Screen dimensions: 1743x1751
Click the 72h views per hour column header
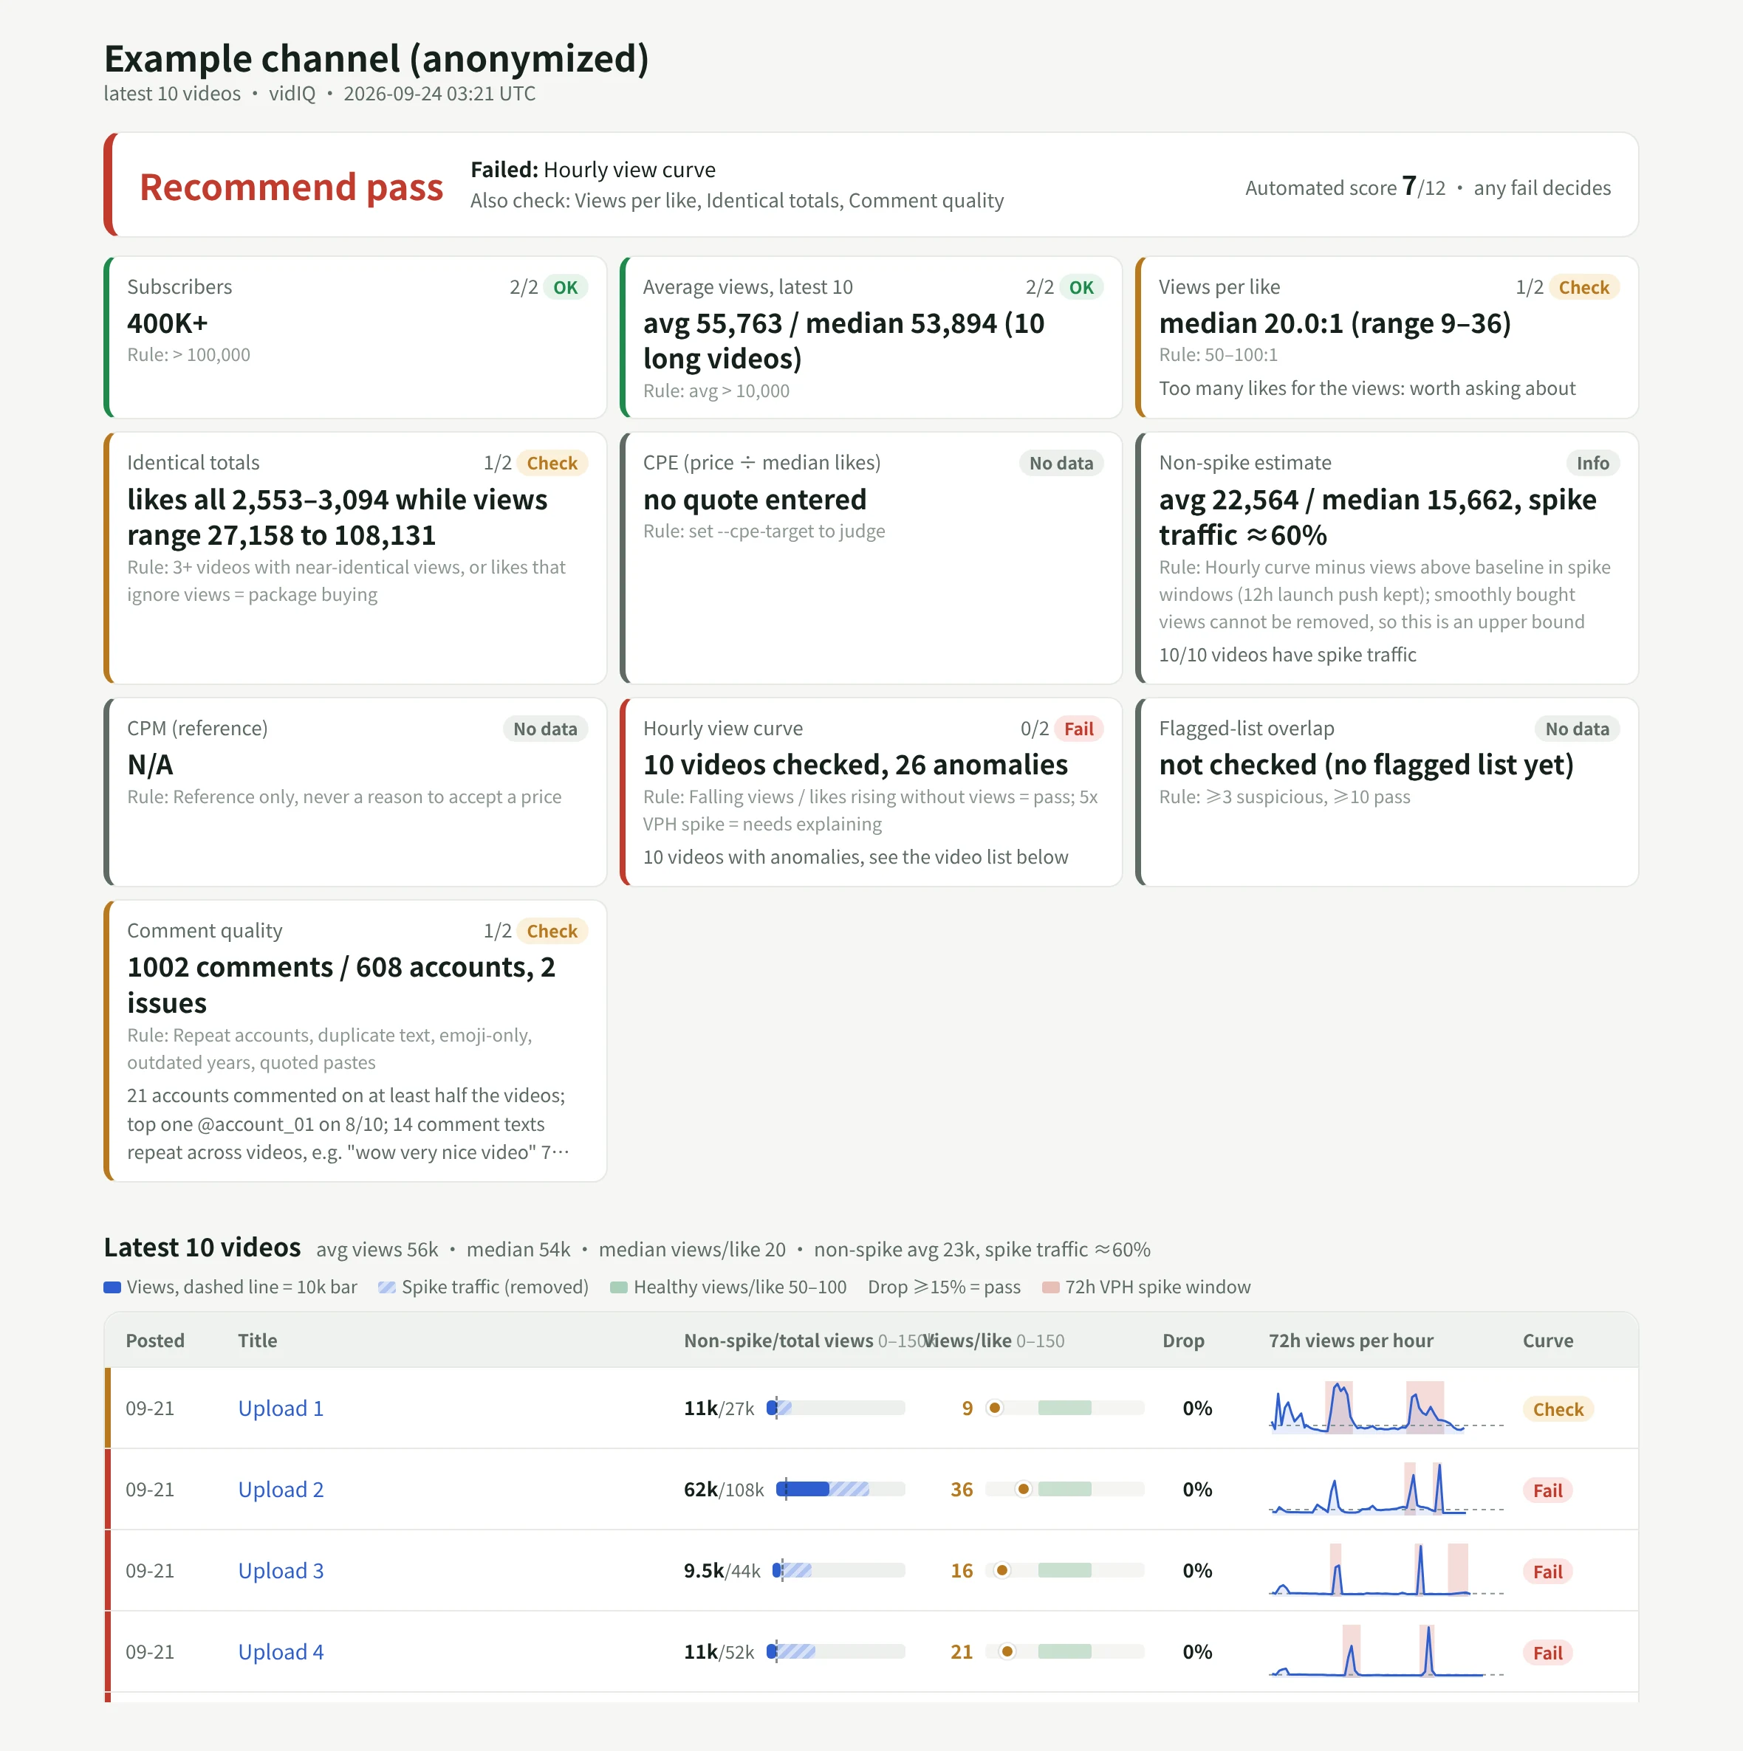(1350, 1341)
